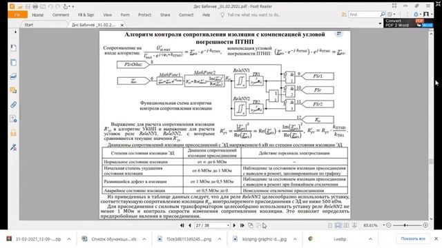442x248 pixels.
Task: Open the advanced search folder icon
Action: [344, 14]
